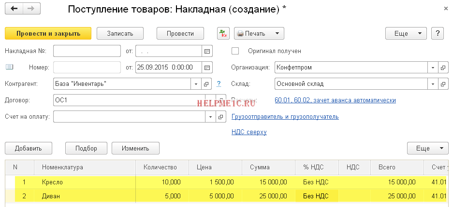Click open icon next to Контрагент field
The image size is (453, 207).
(x=206, y=84)
